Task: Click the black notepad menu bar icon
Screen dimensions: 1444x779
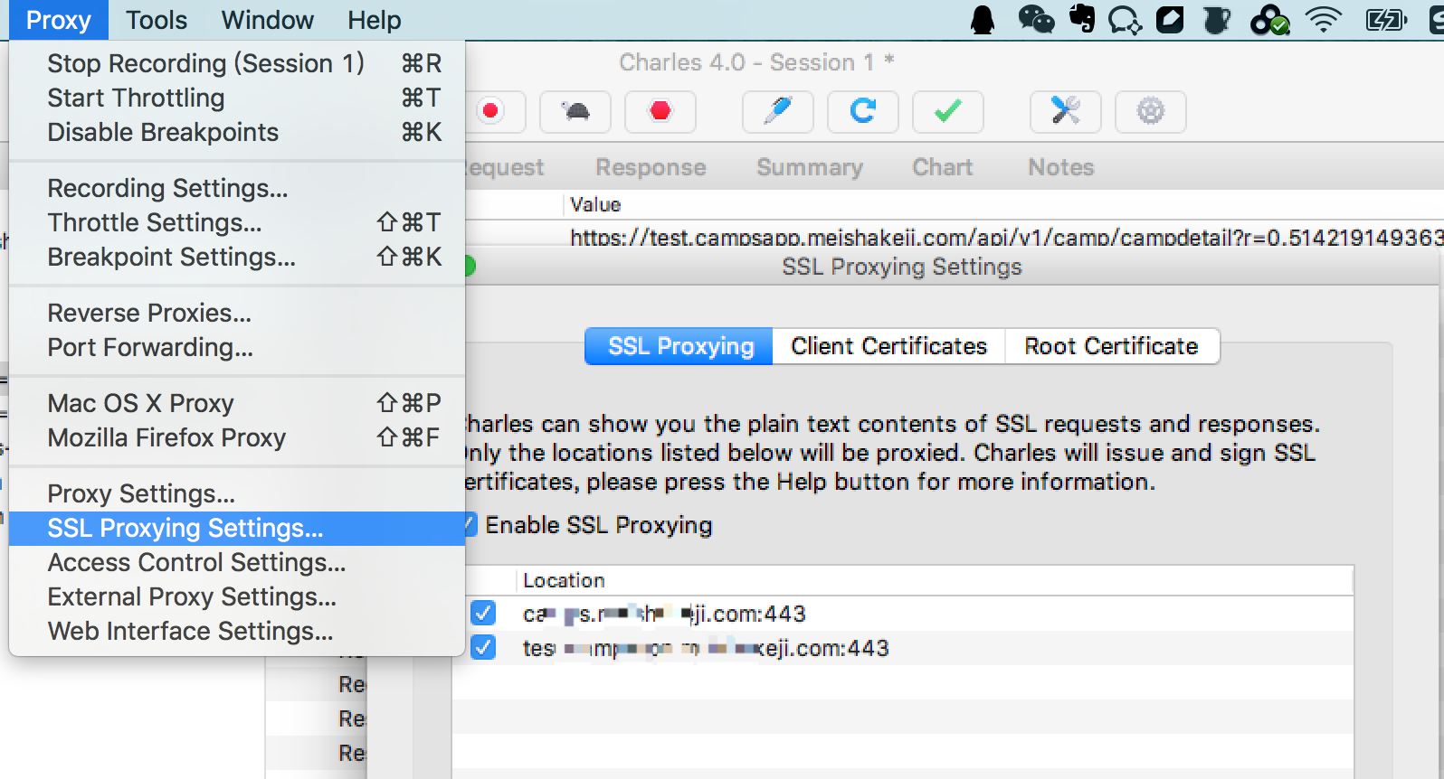Action: (x=1170, y=20)
